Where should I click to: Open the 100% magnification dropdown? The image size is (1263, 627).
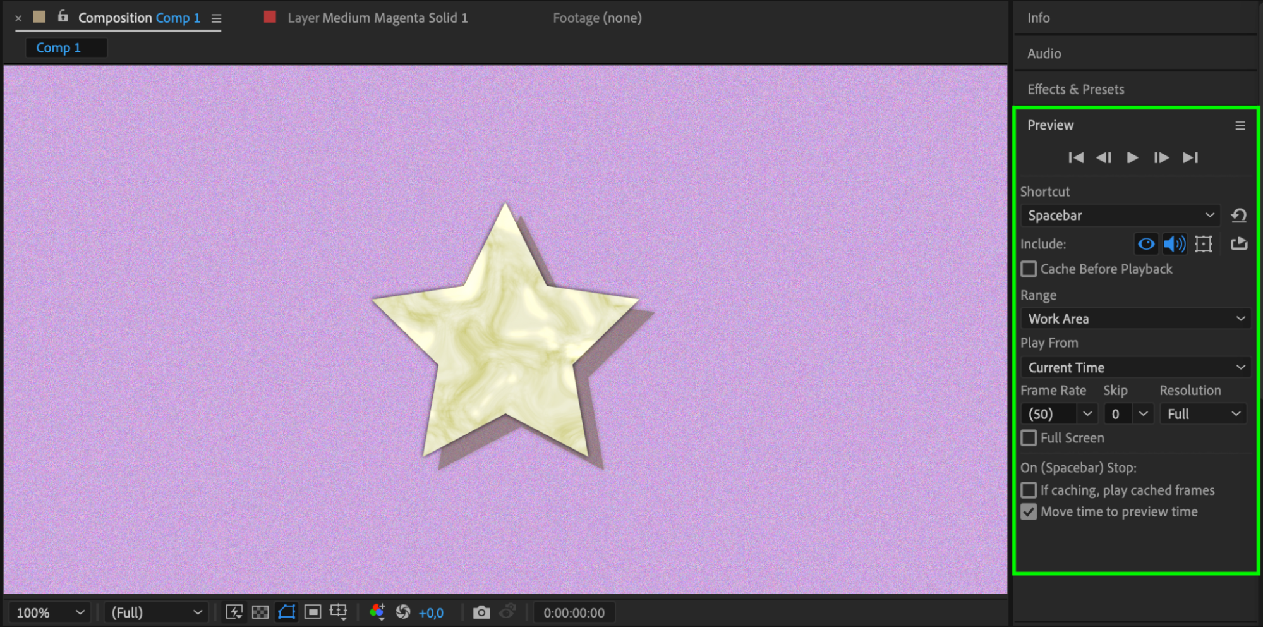point(50,612)
